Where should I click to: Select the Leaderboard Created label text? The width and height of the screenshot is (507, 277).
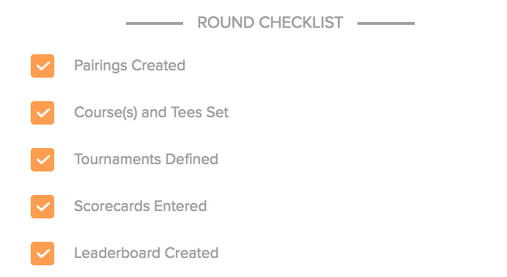coord(147,253)
